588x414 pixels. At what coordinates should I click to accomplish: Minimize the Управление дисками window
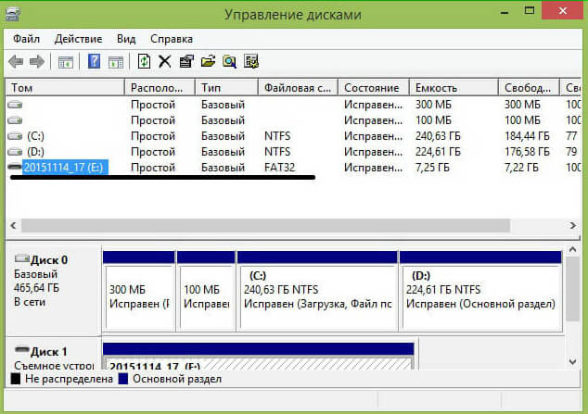pyautogui.click(x=505, y=12)
